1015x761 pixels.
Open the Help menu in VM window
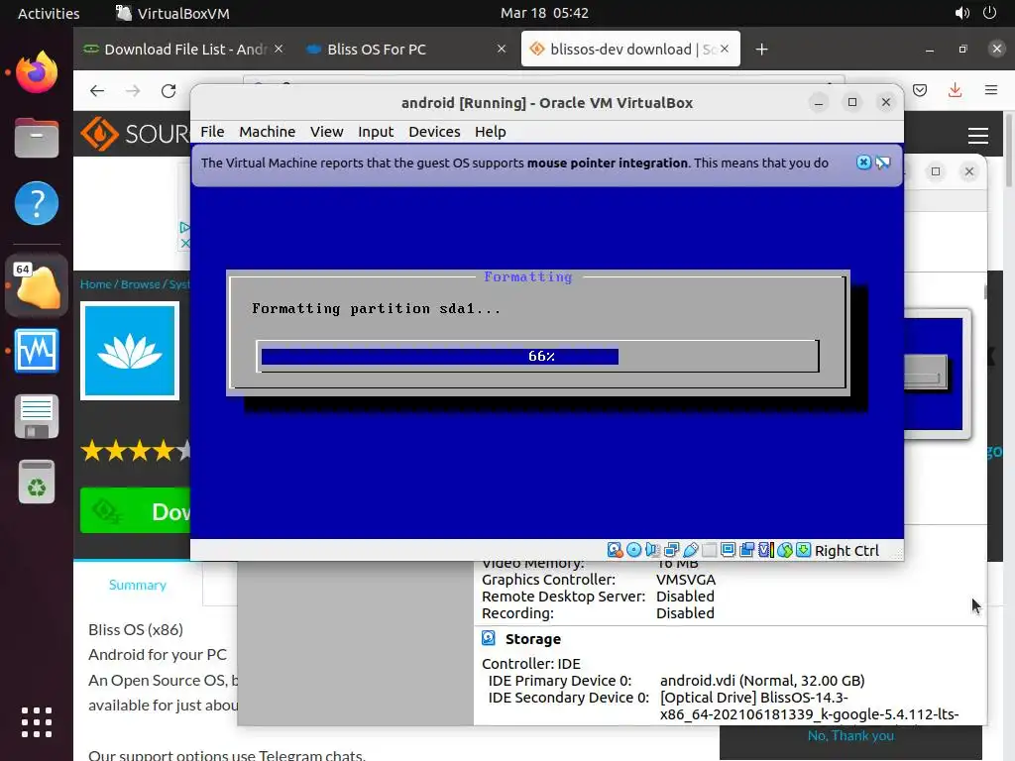click(491, 132)
